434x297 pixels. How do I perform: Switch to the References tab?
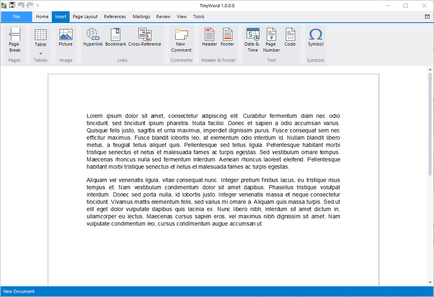[115, 17]
